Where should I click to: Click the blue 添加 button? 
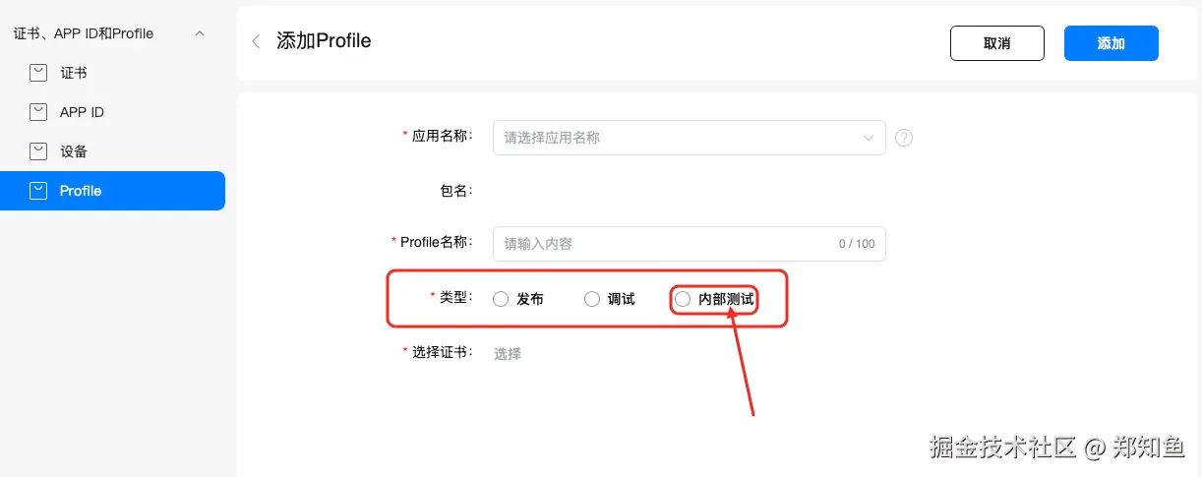1111,43
